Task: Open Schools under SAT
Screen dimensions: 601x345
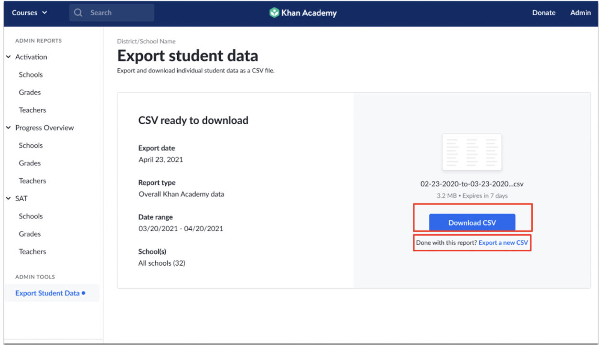Action: coord(31,216)
